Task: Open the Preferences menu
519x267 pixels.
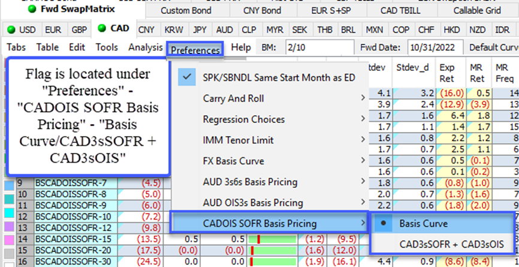Action: (195, 50)
